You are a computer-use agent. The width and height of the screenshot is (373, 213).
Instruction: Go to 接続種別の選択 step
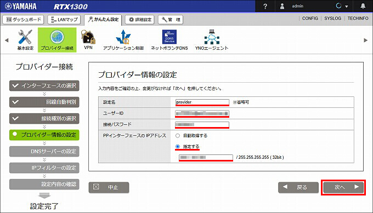click(x=44, y=118)
